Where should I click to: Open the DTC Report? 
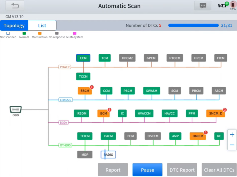coord(182,170)
